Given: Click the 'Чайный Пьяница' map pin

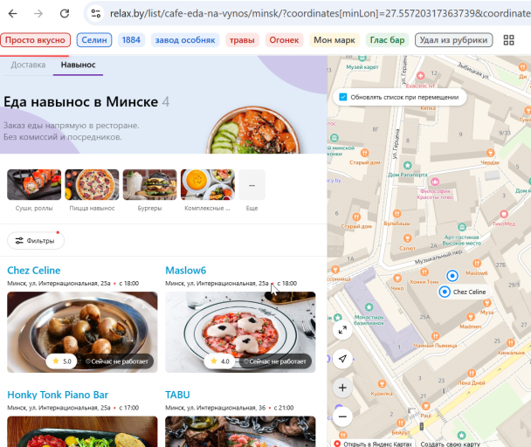Looking at the screenshot, I should coord(436,336).
